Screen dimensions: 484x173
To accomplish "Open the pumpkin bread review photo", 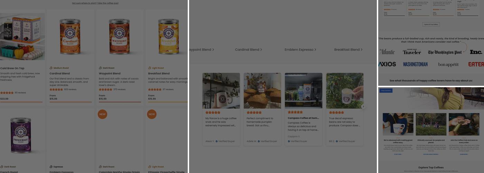I will click(x=262, y=91).
